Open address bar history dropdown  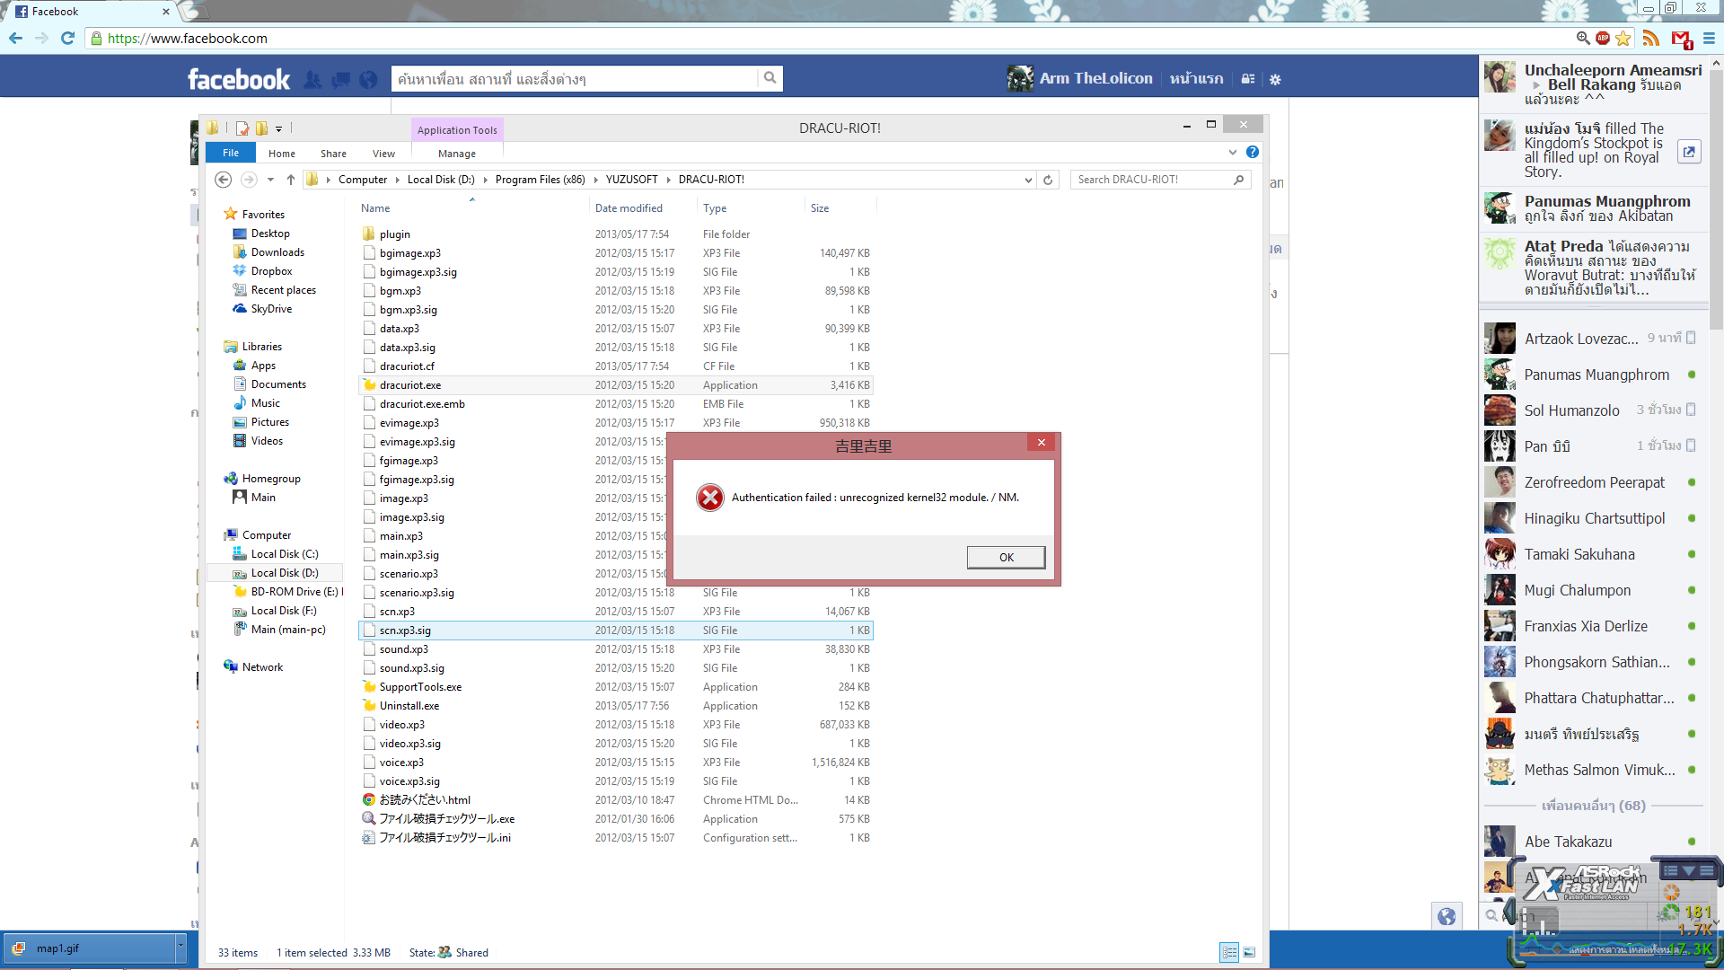pyautogui.click(x=1028, y=180)
